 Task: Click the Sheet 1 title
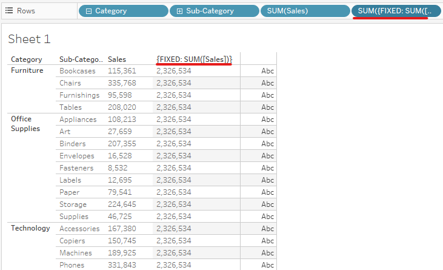point(29,39)
